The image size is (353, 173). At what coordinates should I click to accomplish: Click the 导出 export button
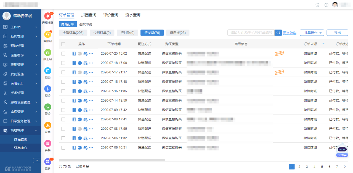pos(337,33)
